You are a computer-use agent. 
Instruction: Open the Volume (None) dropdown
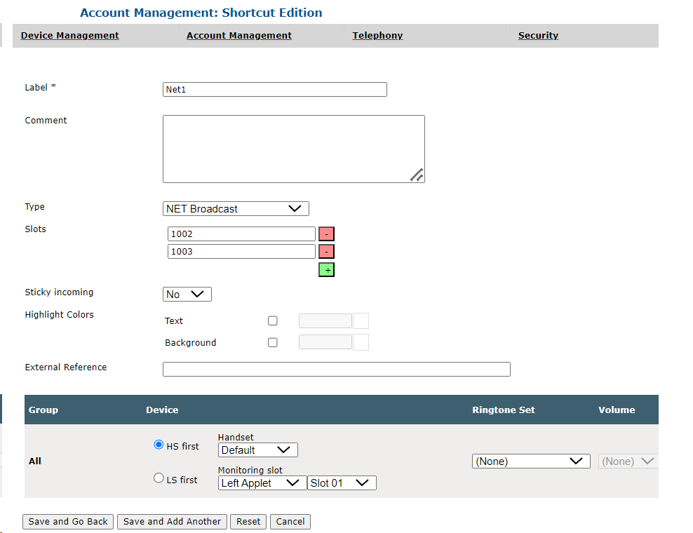(628, 461)
